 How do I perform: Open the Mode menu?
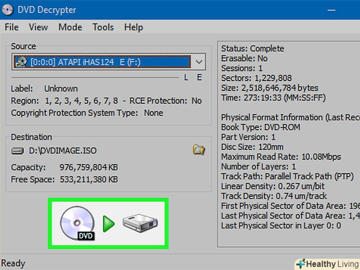[x=70, y=27]
